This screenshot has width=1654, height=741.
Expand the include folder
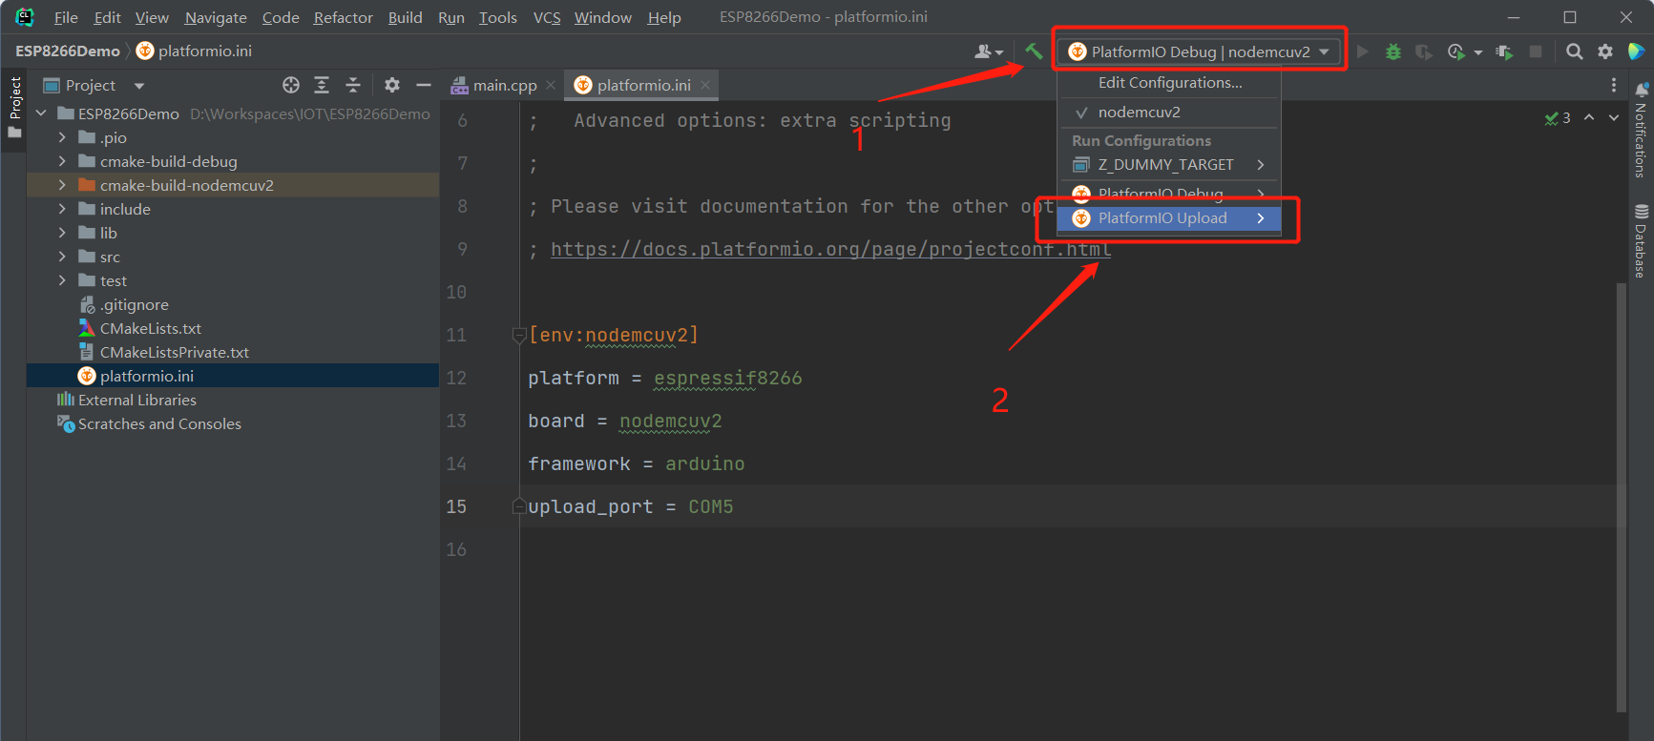tap(62, 209)
